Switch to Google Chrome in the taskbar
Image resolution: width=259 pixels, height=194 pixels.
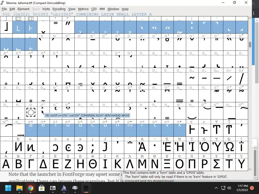(x=30, y=188)
